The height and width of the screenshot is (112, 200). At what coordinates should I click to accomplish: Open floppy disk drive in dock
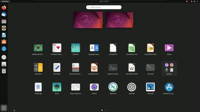(4, 64)
